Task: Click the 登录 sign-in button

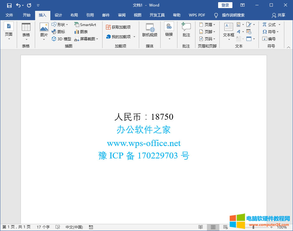Action: (x=225, y=5)
